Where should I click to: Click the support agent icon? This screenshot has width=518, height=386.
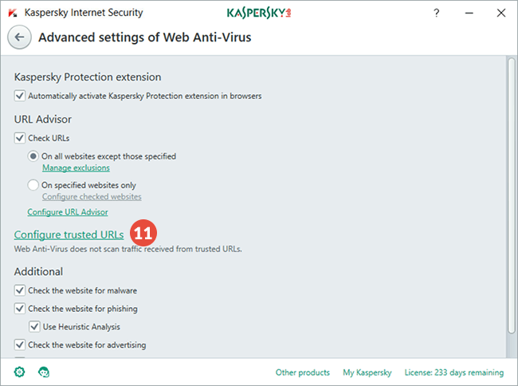(x=44, y=372)
